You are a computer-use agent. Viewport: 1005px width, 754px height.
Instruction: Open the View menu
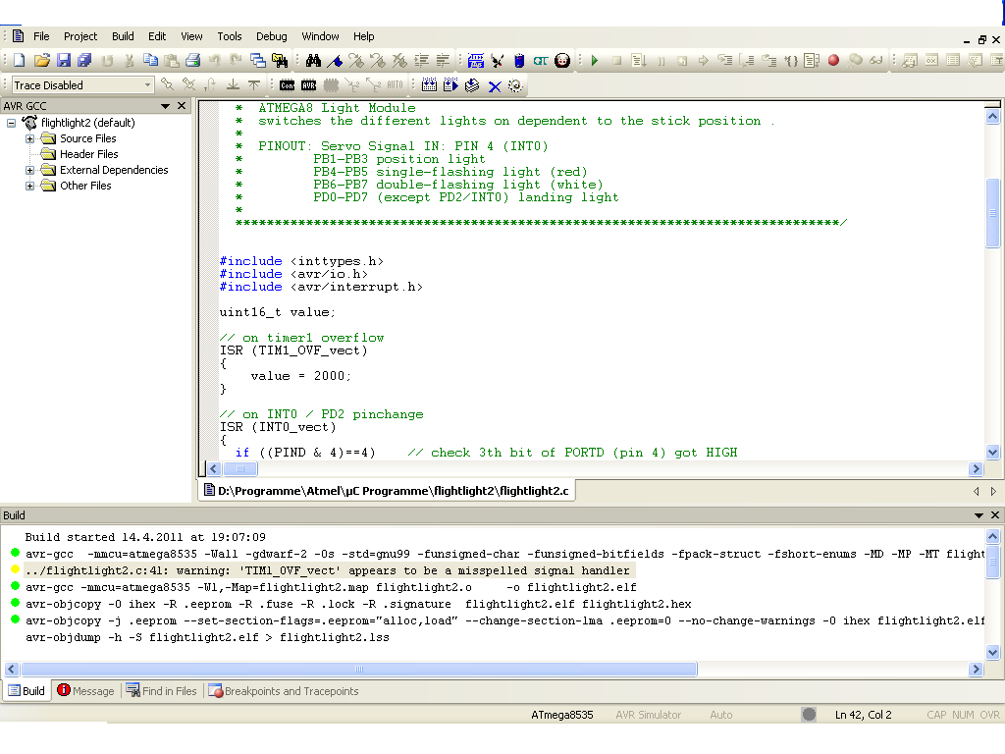point(191,36)
